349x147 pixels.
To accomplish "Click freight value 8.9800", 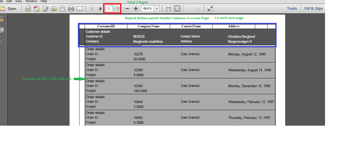I will pyautogui.click(x=139, y=75).
